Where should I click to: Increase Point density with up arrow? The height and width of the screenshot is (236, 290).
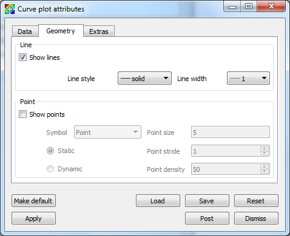265,166
